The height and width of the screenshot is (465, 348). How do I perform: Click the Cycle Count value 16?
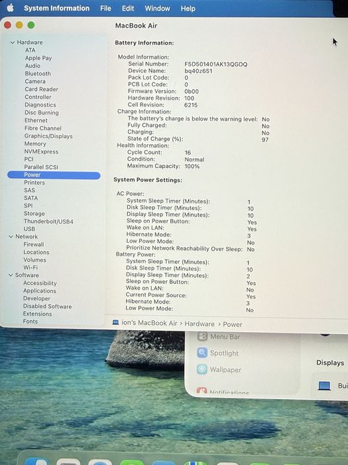pos(188,153)
